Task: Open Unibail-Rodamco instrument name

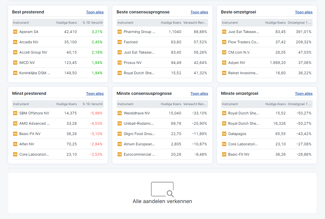Action: pyautogui.click(x=139, y=123)
